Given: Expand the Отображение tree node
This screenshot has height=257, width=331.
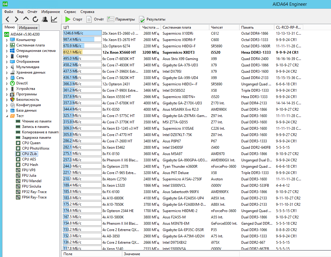Looking at the screenshot, I should pos(7,62).
